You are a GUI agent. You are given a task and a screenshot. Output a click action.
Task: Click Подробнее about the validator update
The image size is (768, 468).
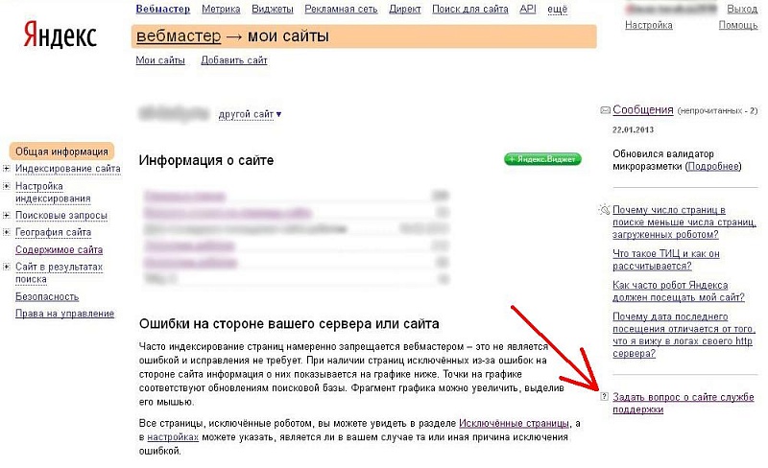(x=713, y=167)
